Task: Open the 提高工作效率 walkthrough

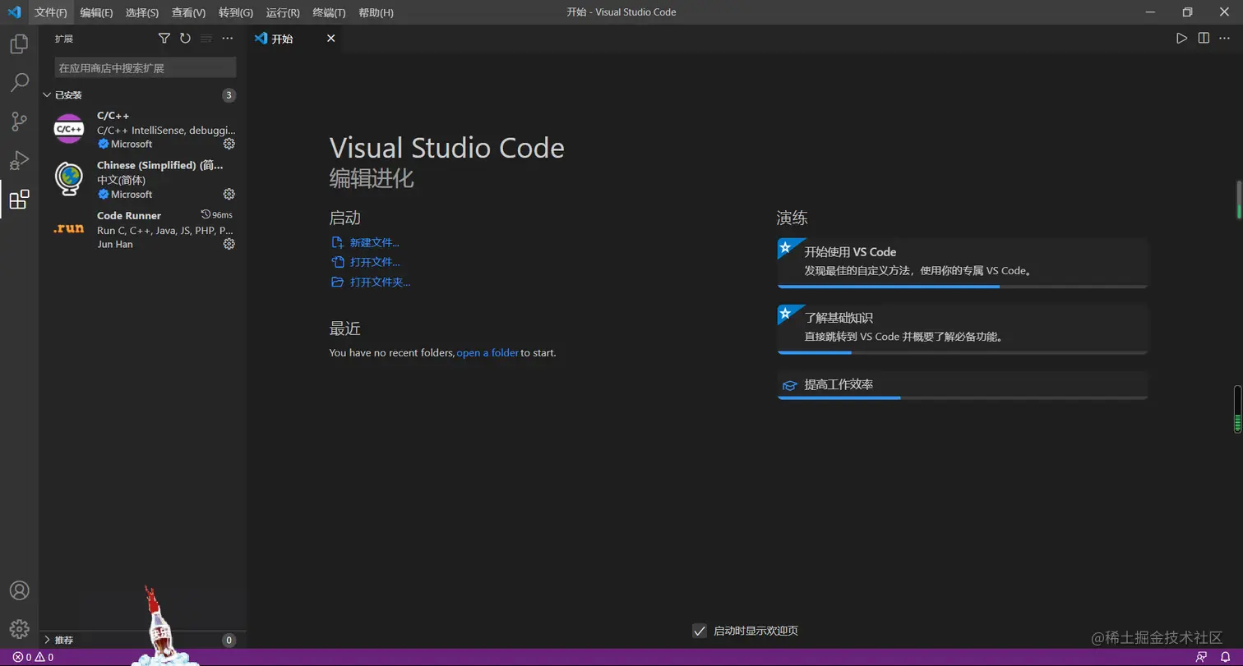Action: tap(962, 385)
